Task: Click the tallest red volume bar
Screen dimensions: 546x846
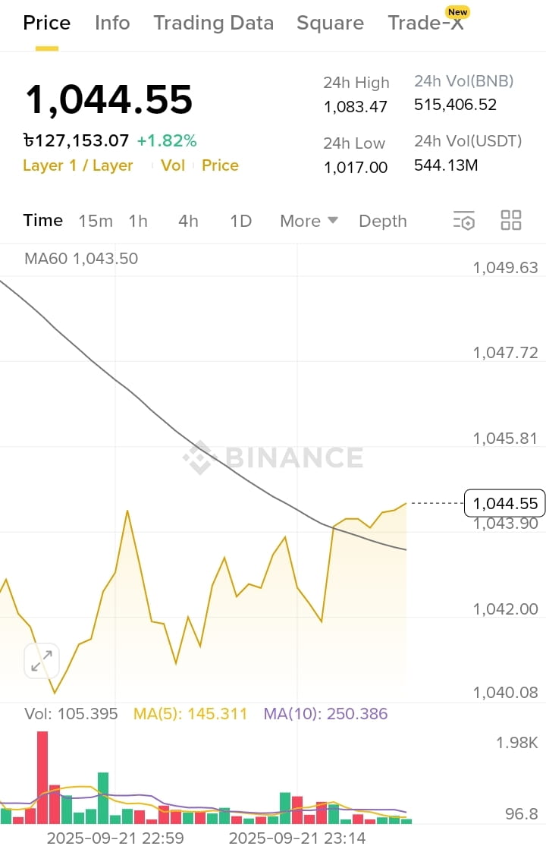Action: click(42, 778)
